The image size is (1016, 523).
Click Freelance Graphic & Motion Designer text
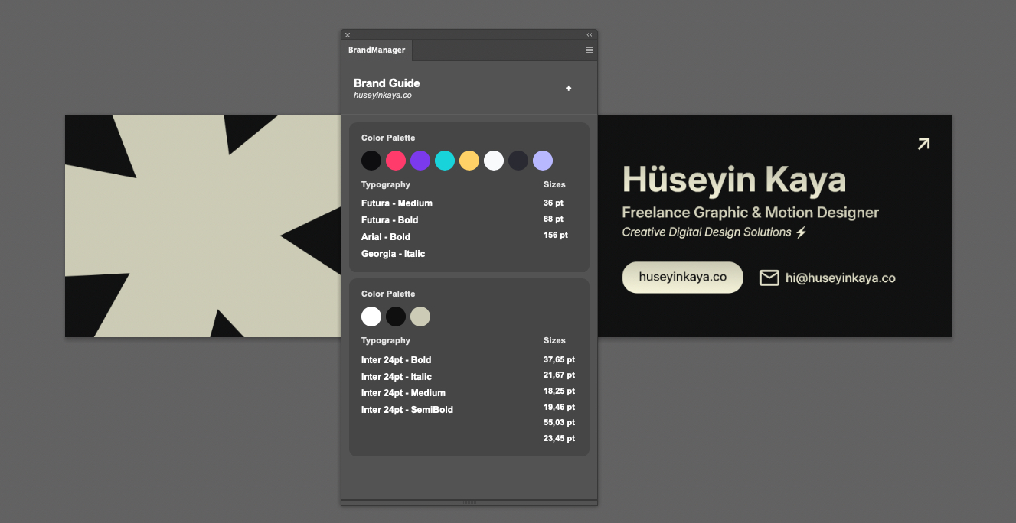[750, 213]
